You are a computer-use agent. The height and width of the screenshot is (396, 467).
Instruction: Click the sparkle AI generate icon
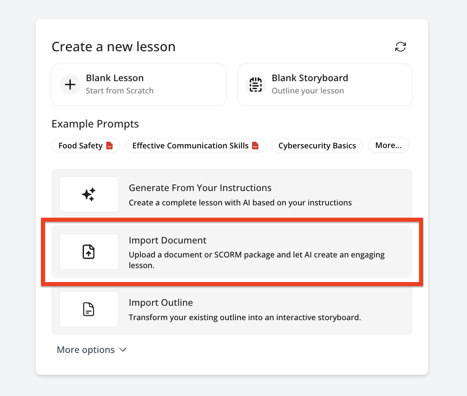[88, 194]
